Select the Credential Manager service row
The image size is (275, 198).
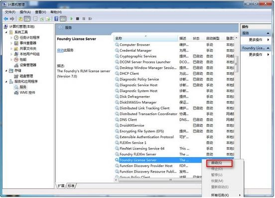tap(174, 50)
